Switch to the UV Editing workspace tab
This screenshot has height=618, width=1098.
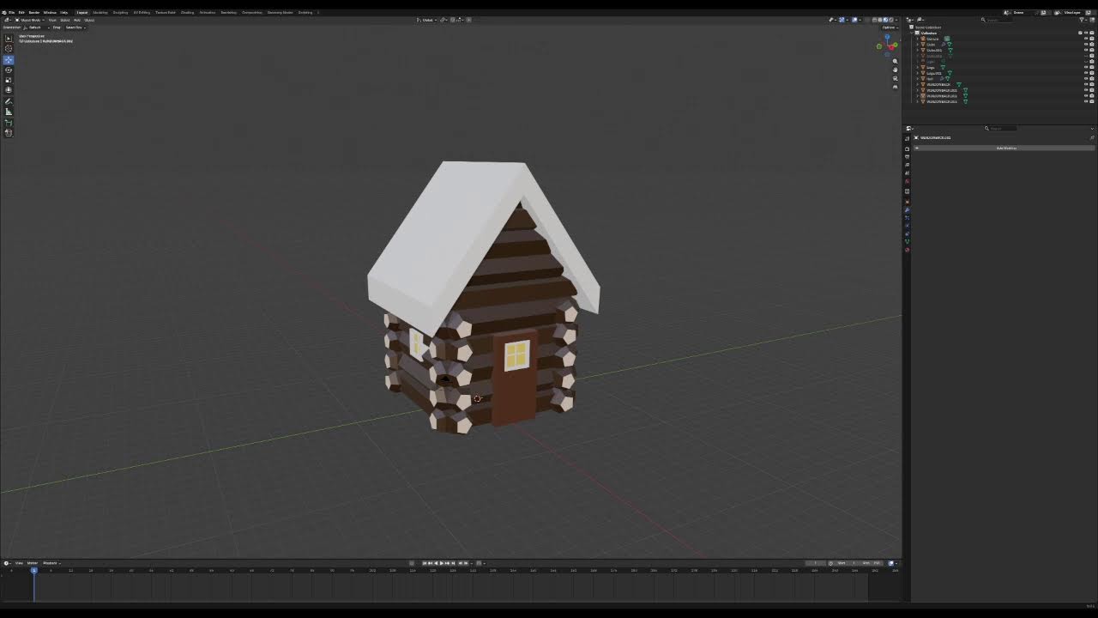click(x=142, y=13)
